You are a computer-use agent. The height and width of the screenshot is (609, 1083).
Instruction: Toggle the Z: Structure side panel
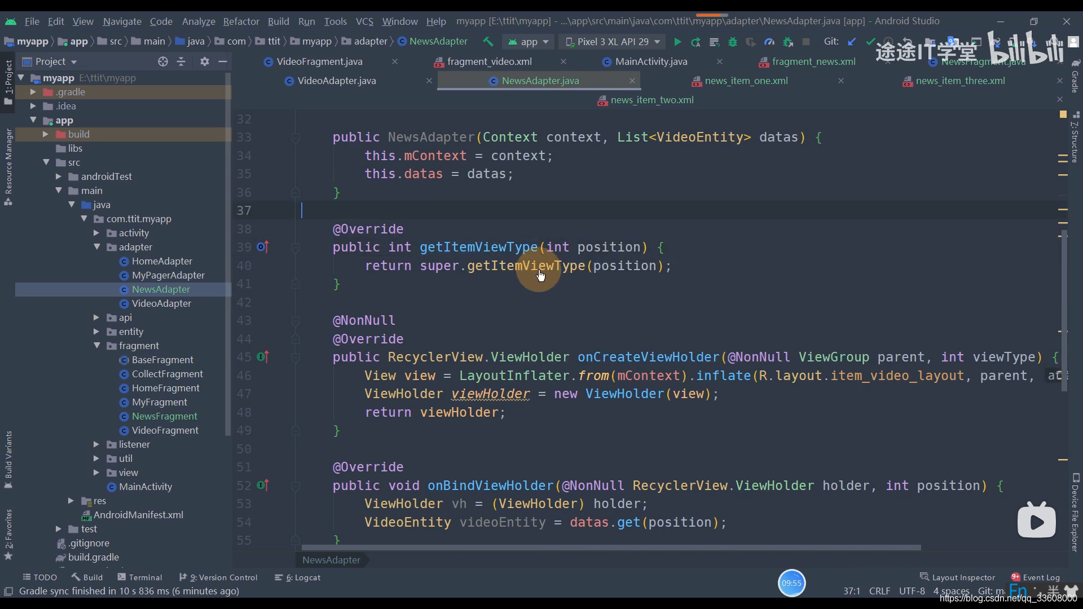click(1075, 137)
